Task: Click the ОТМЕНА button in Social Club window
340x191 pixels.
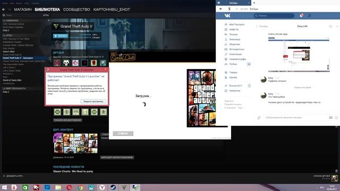Action: 123,133
